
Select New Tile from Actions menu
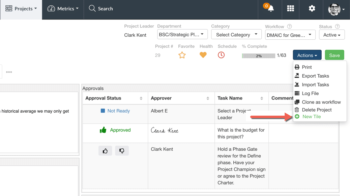[311, 117]
